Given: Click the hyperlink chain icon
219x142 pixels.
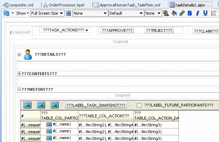Looking at the screenshot, I should click(182, 13).
